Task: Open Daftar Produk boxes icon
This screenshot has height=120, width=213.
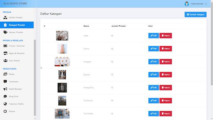Action: tap(5, 18)
